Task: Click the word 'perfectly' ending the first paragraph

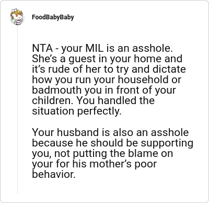Action: (x=98, y=111)
